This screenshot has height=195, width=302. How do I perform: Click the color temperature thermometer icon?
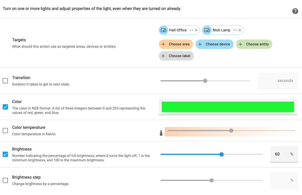coord(161,133)
